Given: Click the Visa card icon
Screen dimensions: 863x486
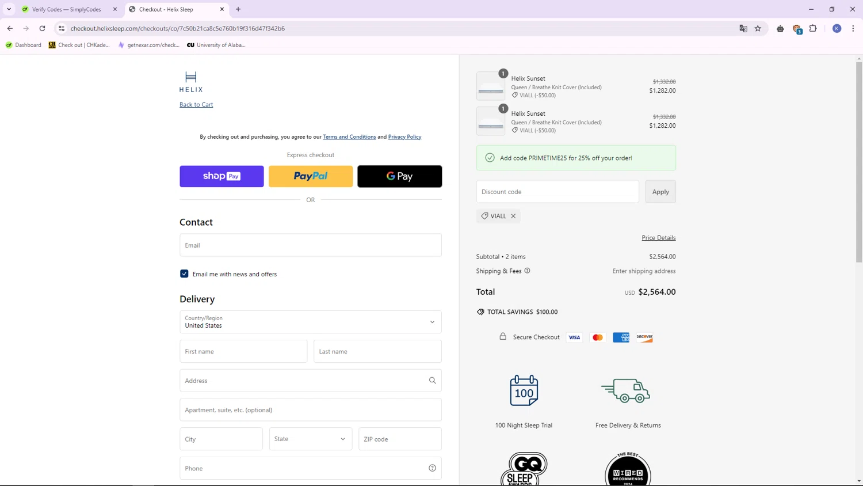Looking at the screenshot, I should 574,337.
